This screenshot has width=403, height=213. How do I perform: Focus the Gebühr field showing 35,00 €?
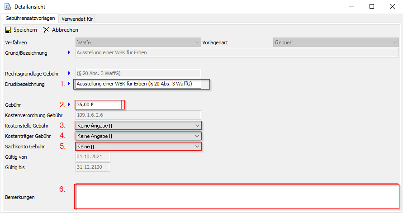[99, 104]
